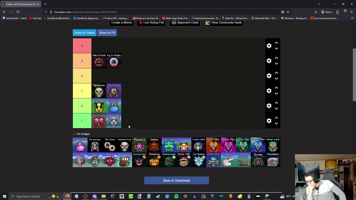Move the B tier row down
The height and width of the screenshot is (200, 356).
pos(276,79)
